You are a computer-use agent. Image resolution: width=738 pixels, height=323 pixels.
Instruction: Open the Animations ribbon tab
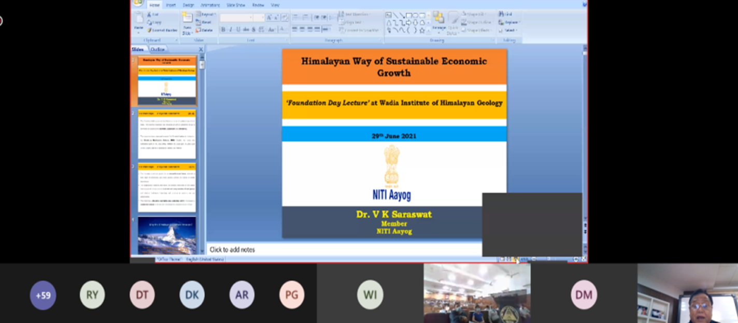pos(210,5)
